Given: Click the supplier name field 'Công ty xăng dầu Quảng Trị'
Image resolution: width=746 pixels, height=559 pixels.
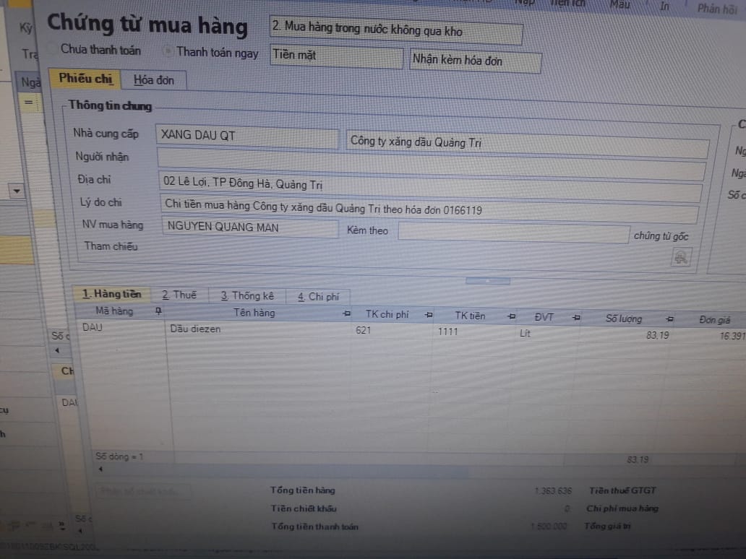Looking at the screenshot, I should point(528,144).
